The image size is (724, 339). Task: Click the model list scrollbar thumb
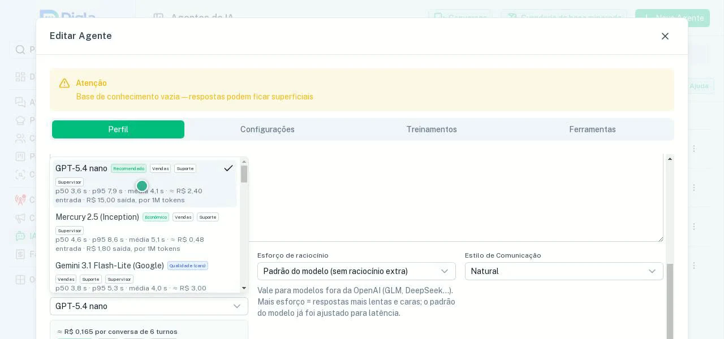pyautogui.click(x=244, y=174)
